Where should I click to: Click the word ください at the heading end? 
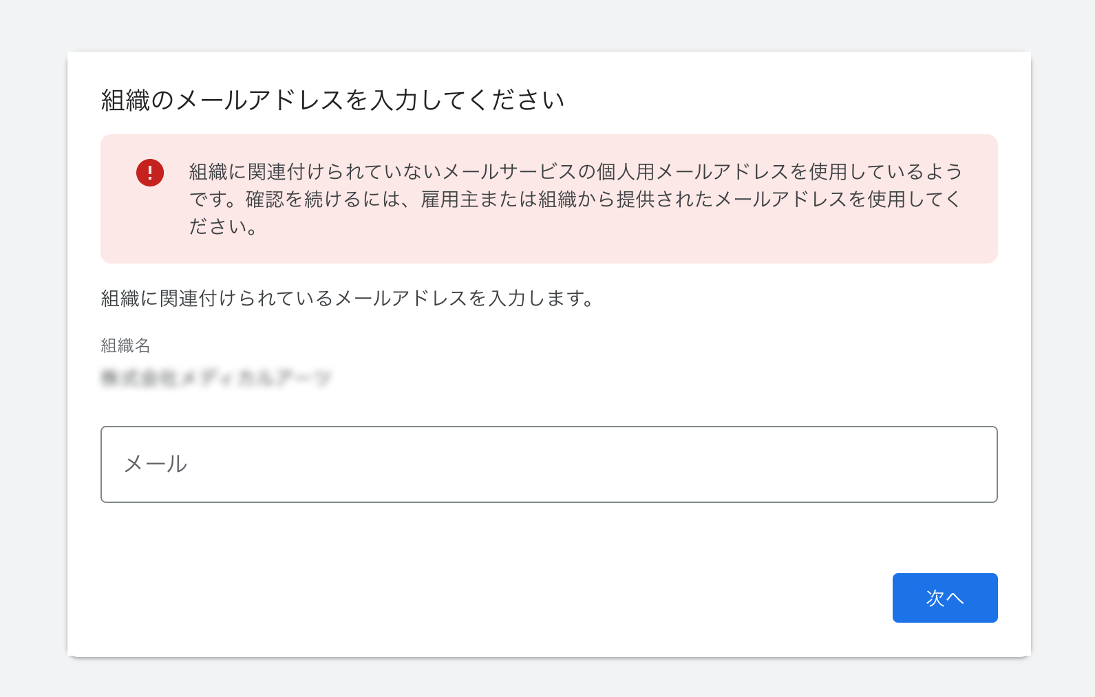(x=527, y=100)
